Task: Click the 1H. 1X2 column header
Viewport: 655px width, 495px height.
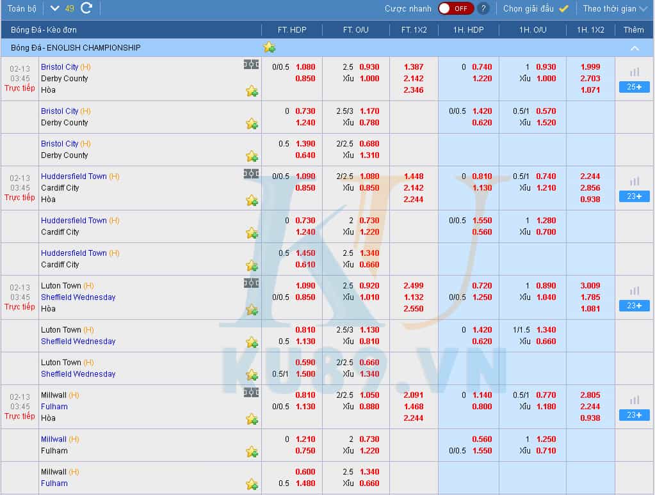Action: (590, 29)
